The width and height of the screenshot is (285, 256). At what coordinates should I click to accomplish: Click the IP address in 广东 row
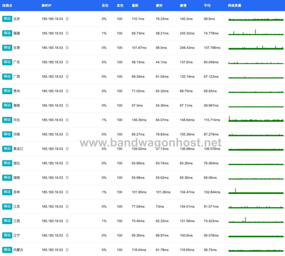tap(52, 62)
